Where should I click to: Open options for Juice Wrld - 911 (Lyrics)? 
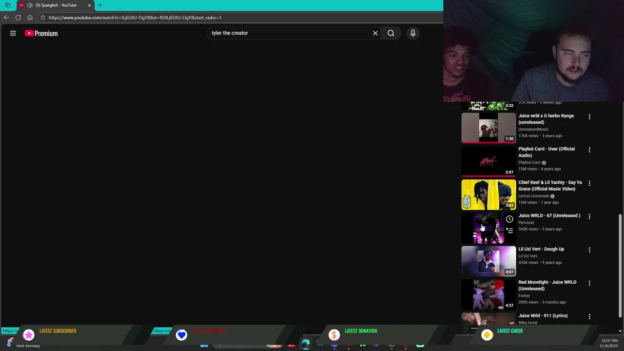[x=589, y=316]
